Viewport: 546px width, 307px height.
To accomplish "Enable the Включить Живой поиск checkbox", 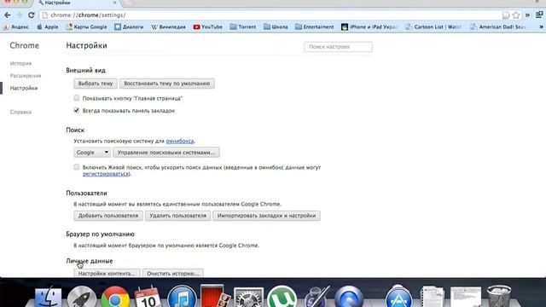I will tap(77, 167).
